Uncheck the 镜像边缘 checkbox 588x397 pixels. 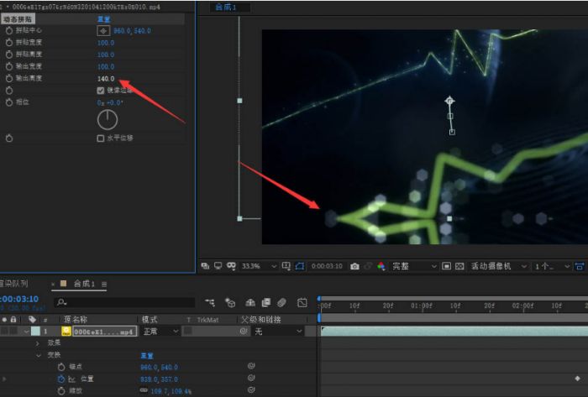[101, 90]
